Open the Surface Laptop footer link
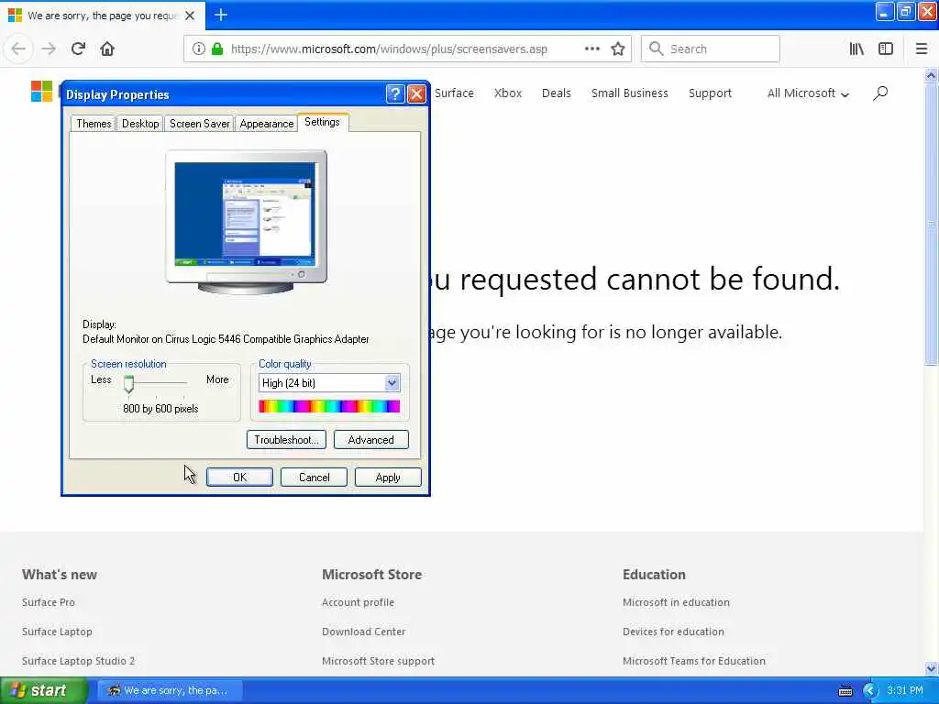This screenshot has height=704, width=939. [x=57, y=632]
